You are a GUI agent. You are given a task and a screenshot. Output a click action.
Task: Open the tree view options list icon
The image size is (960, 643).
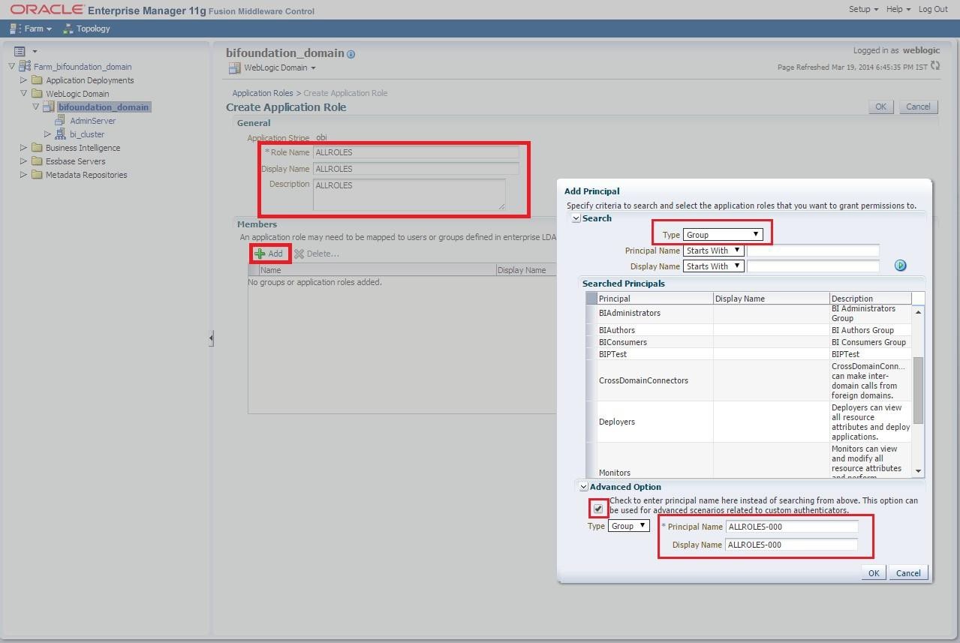(20, 51)
